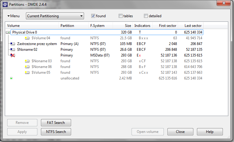
Task: Click the FAT Search button
Action: point(56,123)
